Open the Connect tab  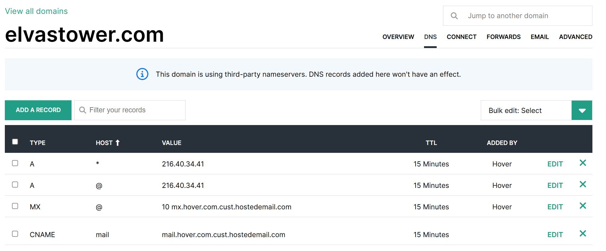461,37
